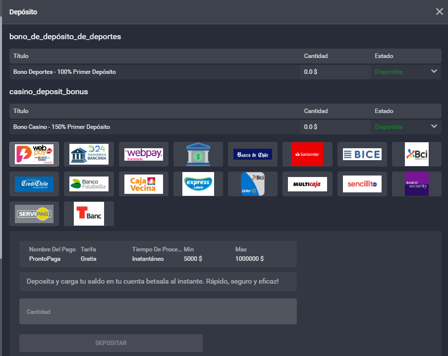Image resolution: width=448 pixels, height=356 pixels.
Task: Select the Webpay Plus payment method
Action: click(x=34, y=154)
